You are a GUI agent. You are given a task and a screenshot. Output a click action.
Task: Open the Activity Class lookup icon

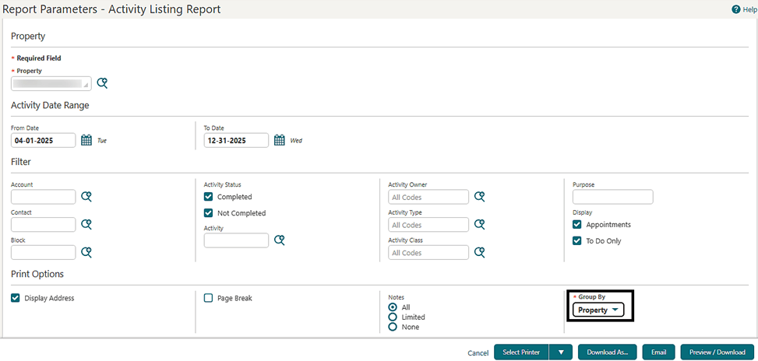coord(479,252)
